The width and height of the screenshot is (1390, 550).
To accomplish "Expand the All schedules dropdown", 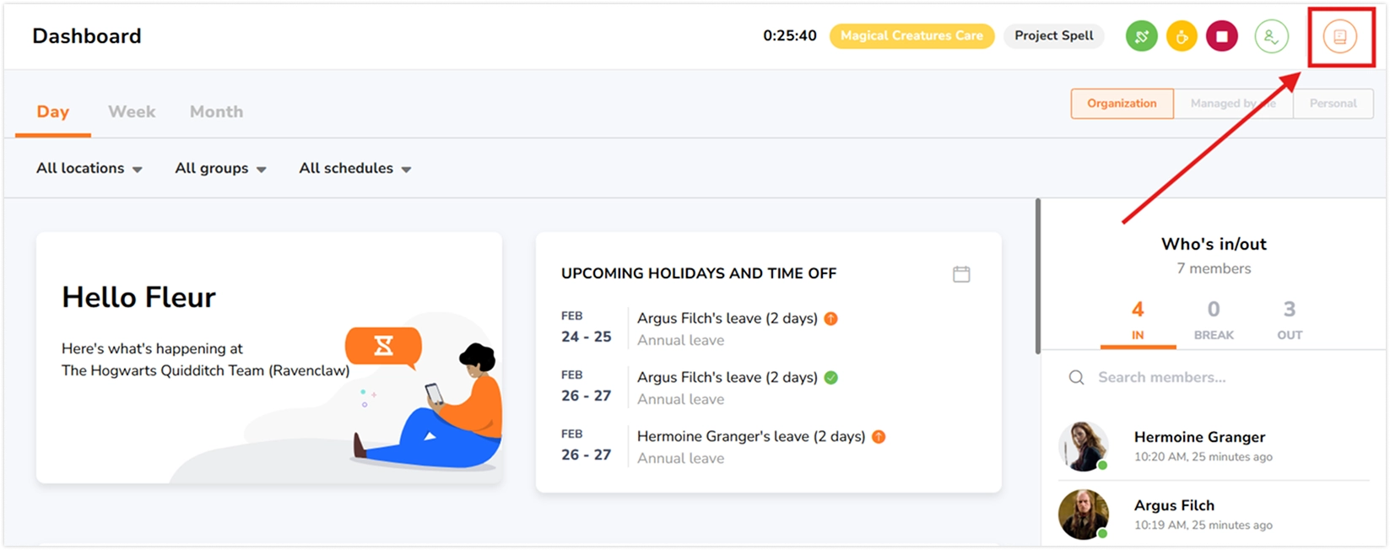I will click(x=354, y=169).
